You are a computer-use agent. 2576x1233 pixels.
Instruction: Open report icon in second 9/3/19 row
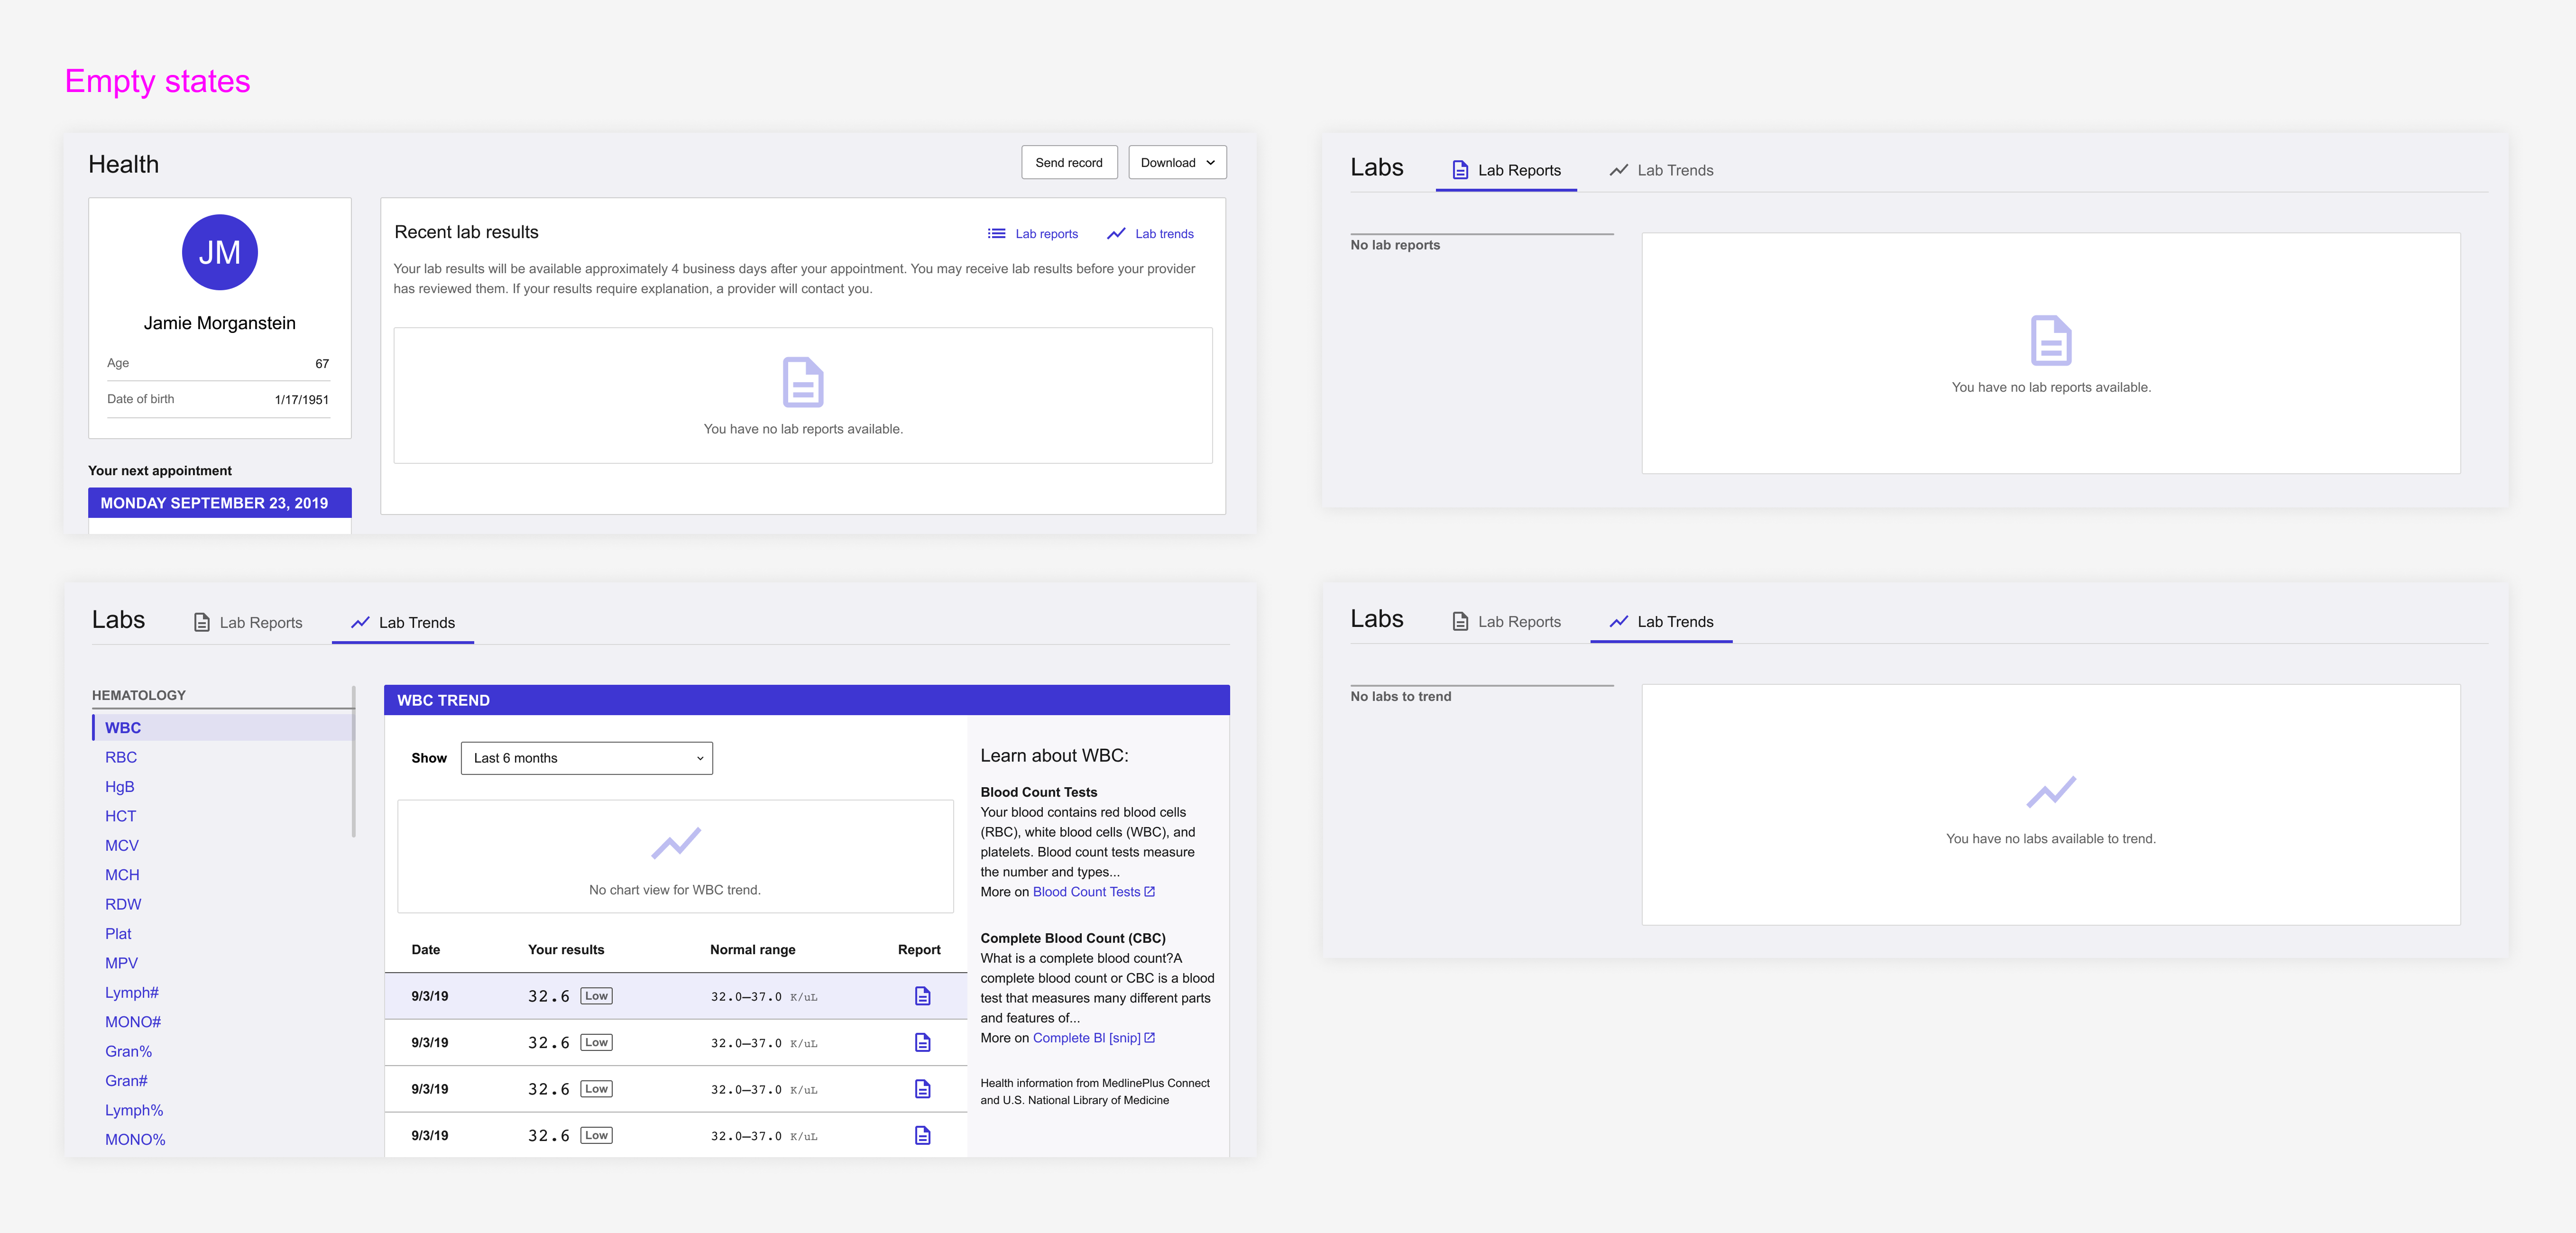pos(922,1042)
